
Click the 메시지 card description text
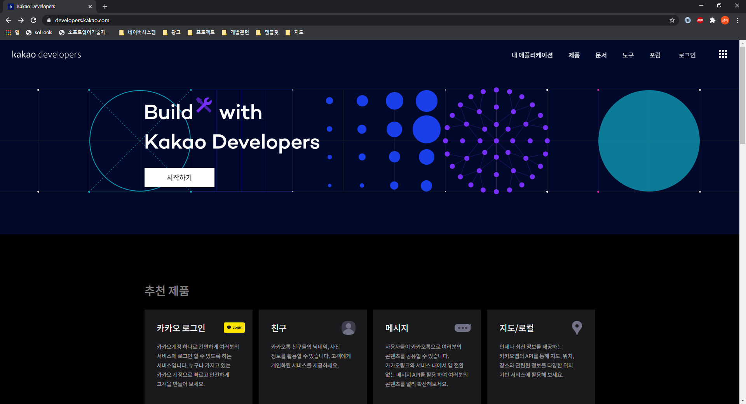(x=426, y=365)
